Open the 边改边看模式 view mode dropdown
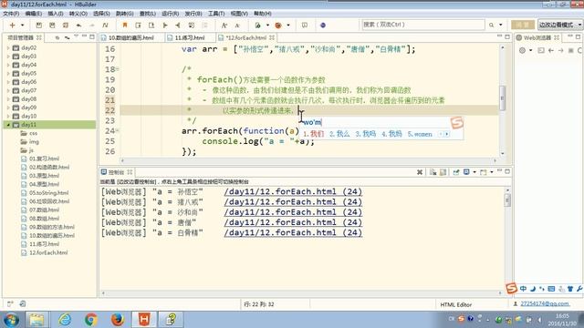The width and height of the screenshot is (584, 328). click(559, 25)
